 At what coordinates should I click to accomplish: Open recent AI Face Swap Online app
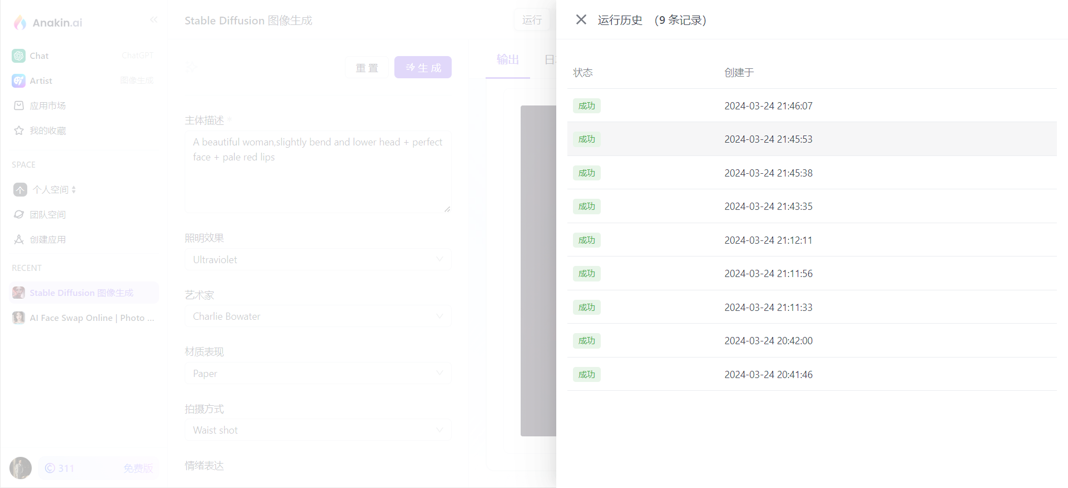(83, 318)
